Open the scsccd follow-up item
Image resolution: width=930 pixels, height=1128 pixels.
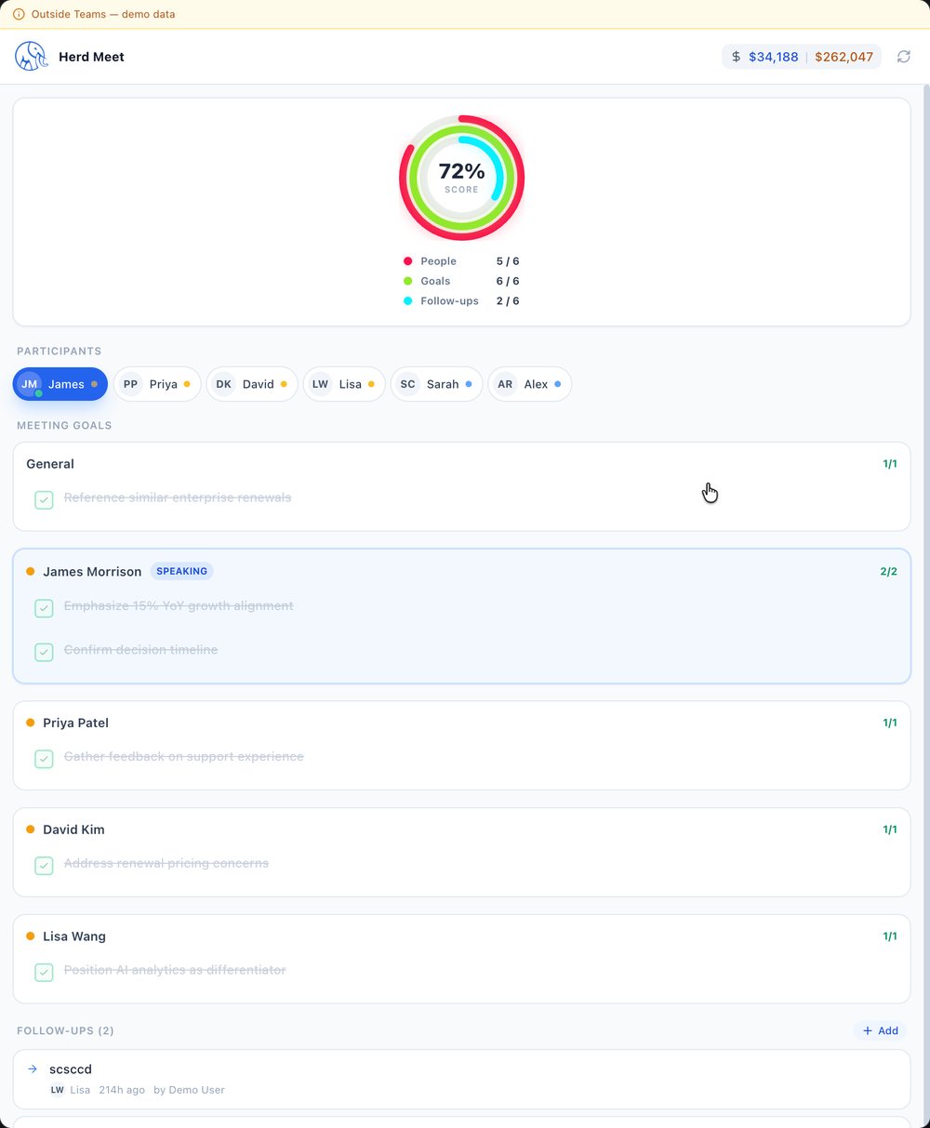pyautogui.click(x=461, y=1079)
